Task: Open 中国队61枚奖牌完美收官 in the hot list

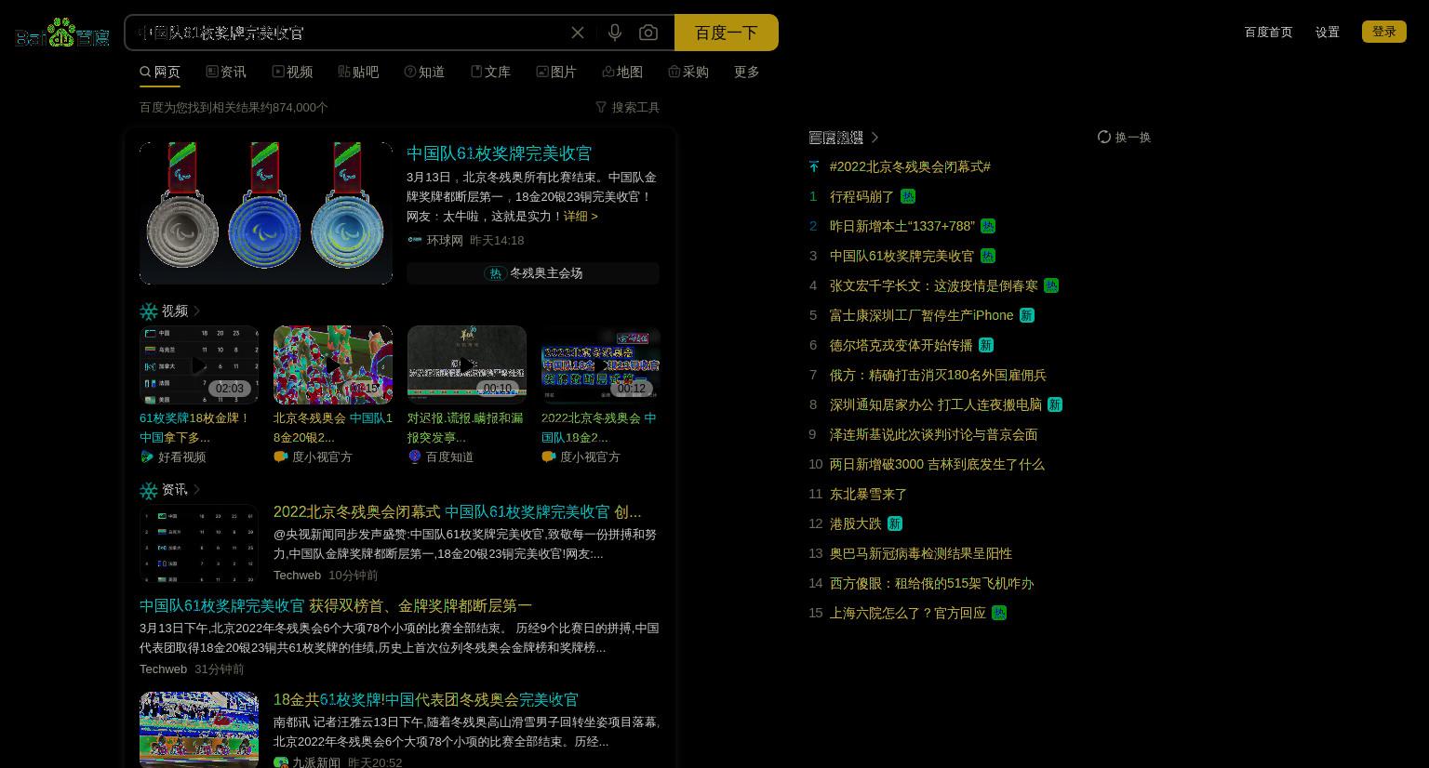Action: [x=901, y=256]
